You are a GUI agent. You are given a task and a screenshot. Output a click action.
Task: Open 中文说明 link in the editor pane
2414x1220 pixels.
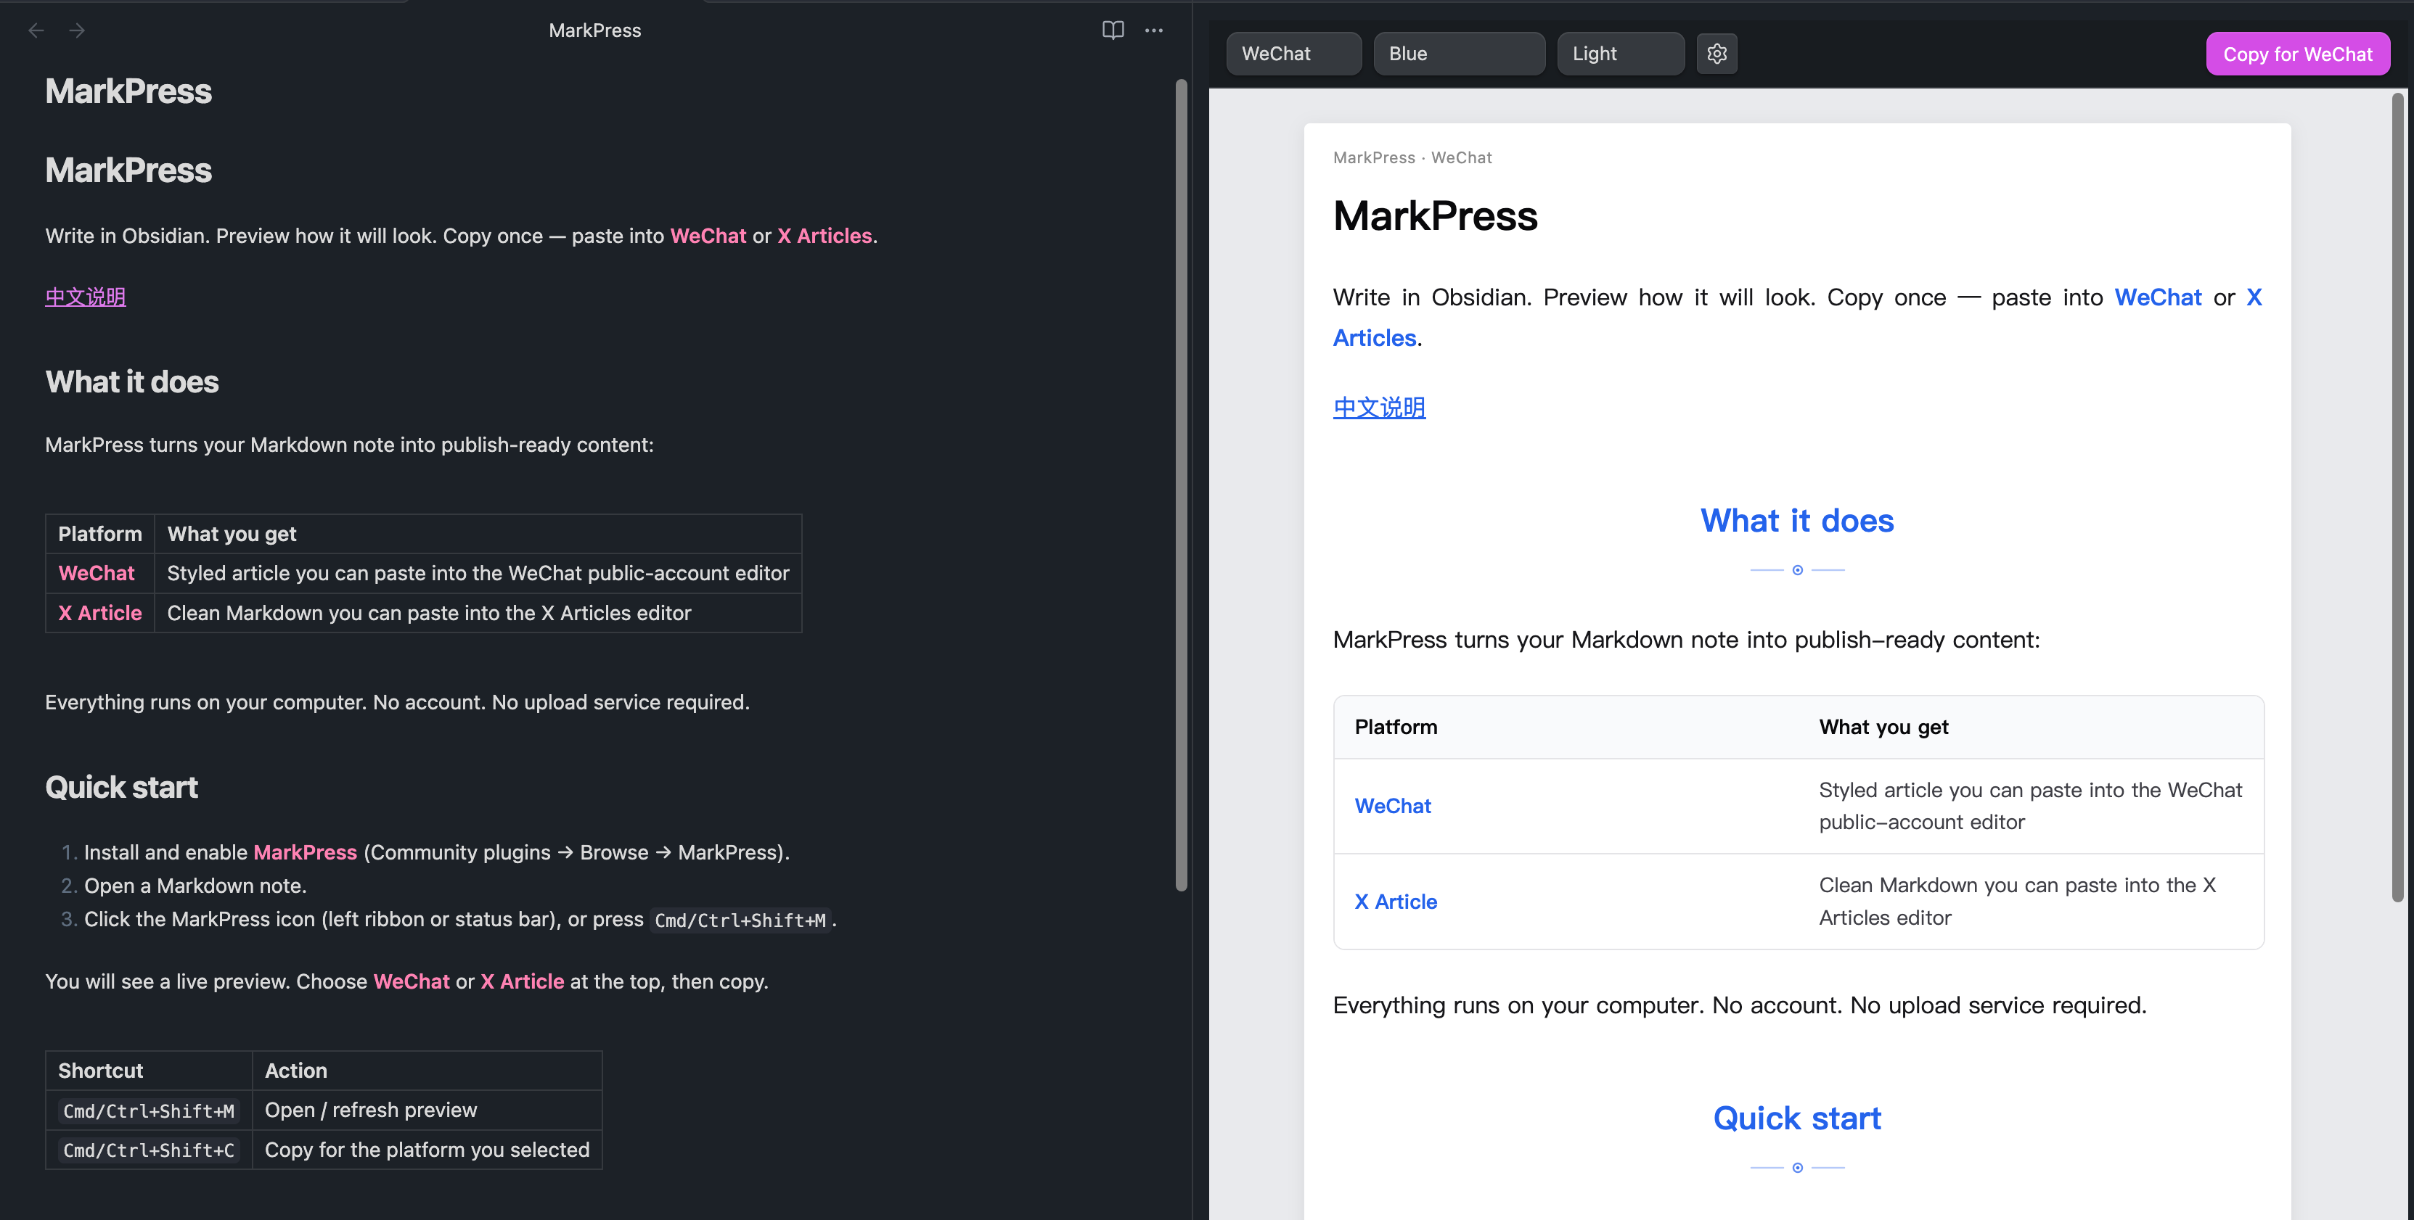(85, 297)
